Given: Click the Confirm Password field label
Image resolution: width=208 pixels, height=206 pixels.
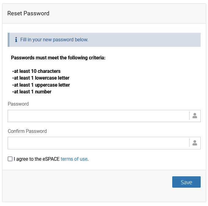Looking at the screenshot, I should pyautogui.click(x=27, y=131).
